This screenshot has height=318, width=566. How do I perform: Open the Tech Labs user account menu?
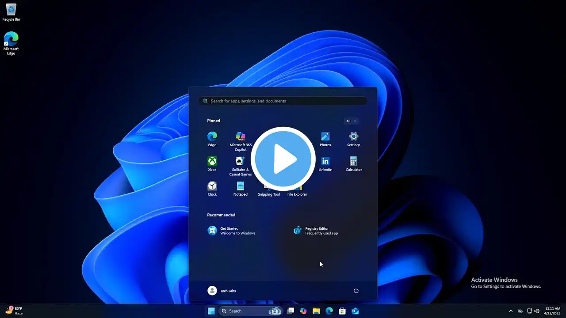coord(222,291)
